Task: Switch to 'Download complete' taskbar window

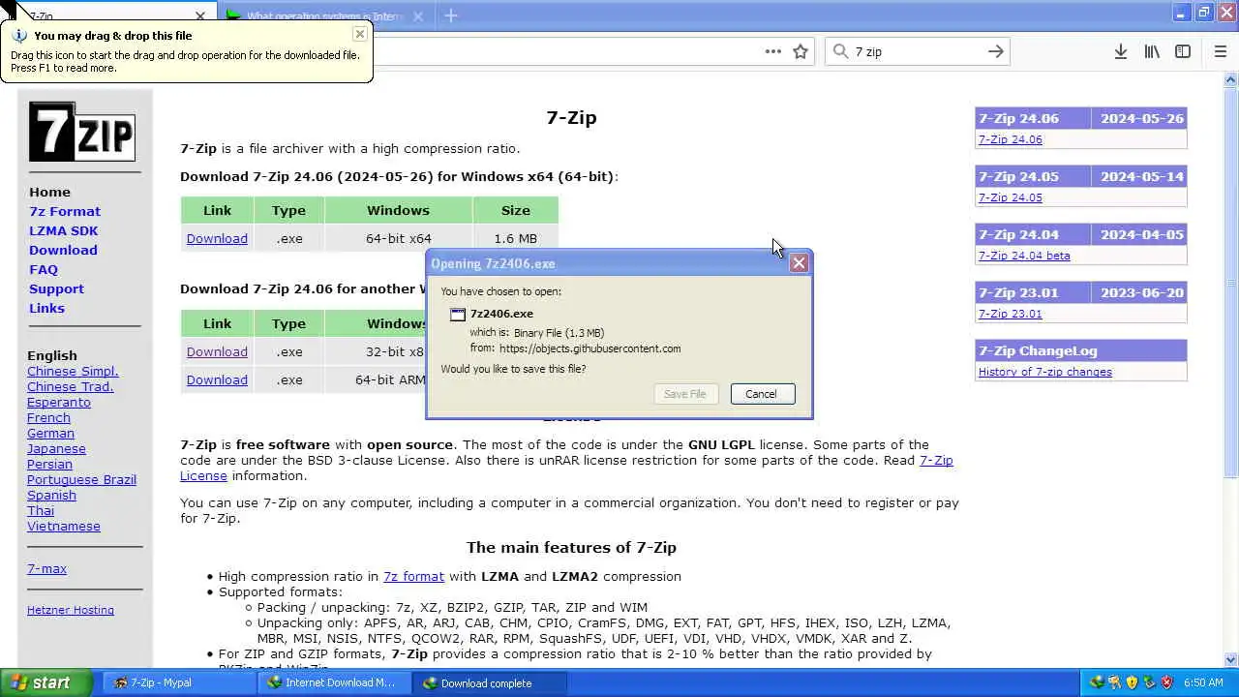Action: 491,682
